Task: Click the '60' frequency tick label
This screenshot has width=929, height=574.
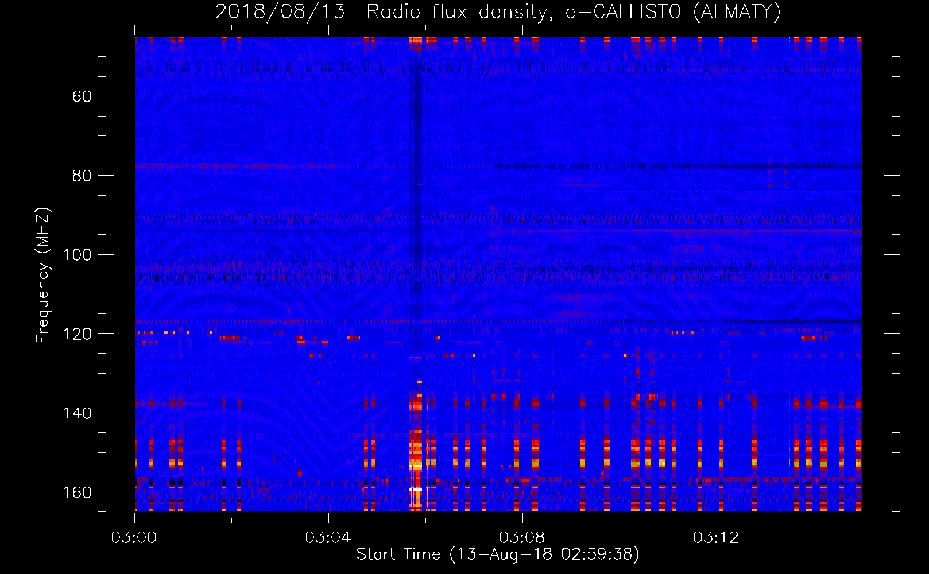Action: coord(82,96)
